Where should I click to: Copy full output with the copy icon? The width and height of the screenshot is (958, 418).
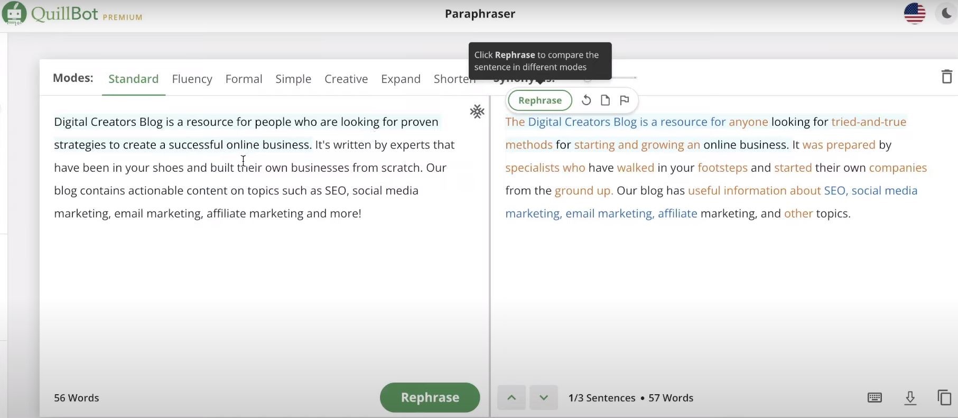[944, 398]
